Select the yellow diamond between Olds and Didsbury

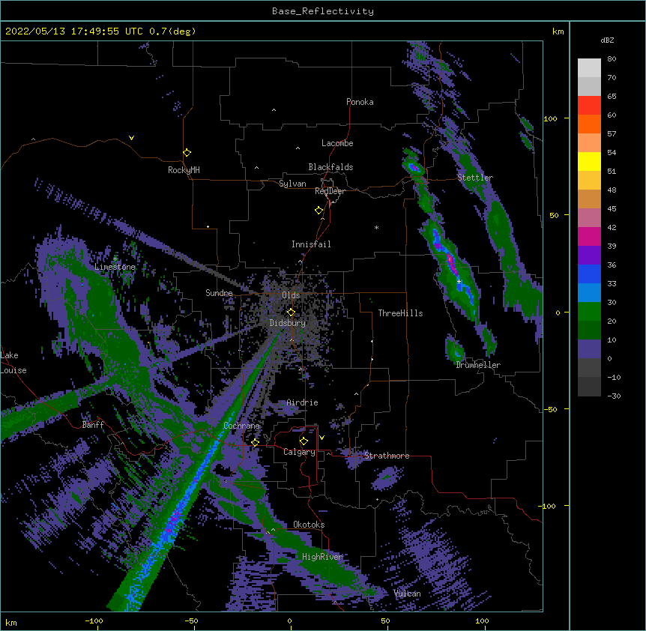[x=291, y=312]
